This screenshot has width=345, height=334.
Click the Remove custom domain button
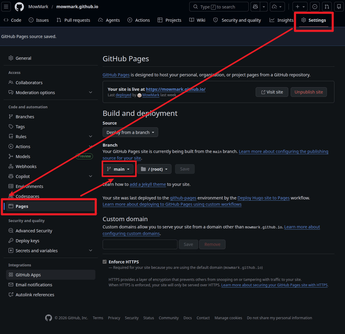[x=212, y=244]
